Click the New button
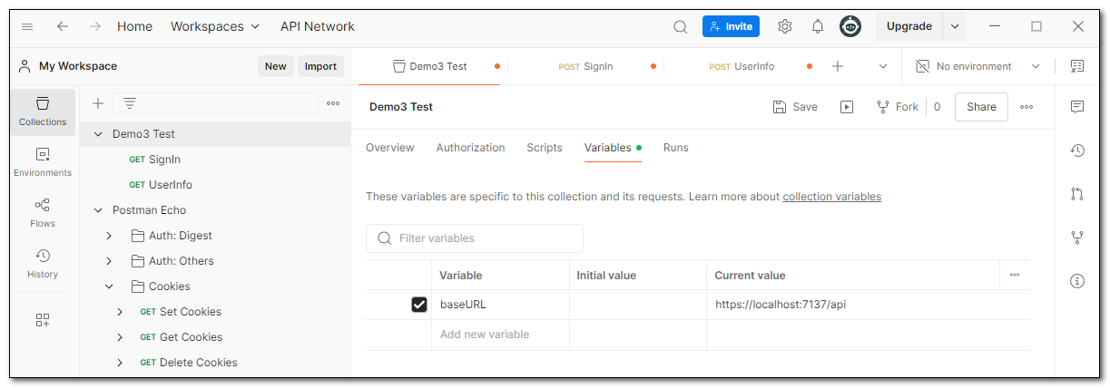 (x=276, y=66)
